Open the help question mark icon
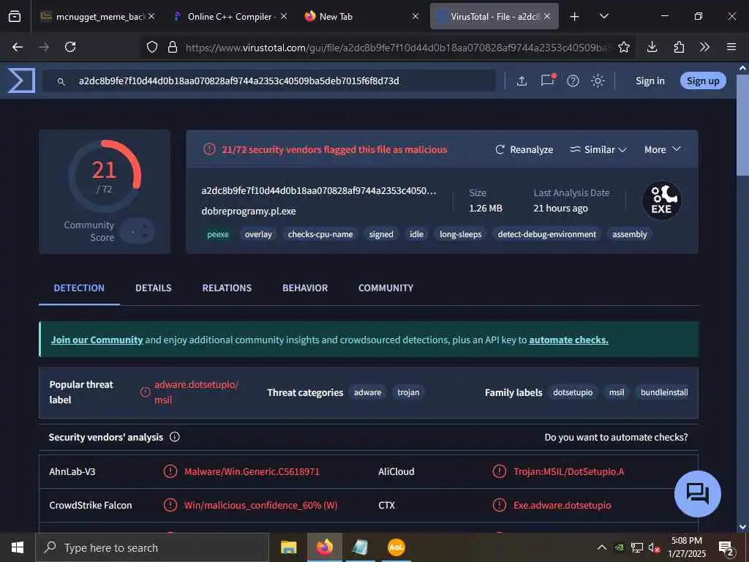Viewport: 749px width, 562px height. pos(573,80)
